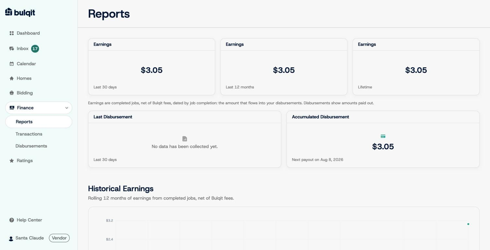Open Bidding via its briefcase icon
The image size is (490, 250).
click(x=12, y=93)
